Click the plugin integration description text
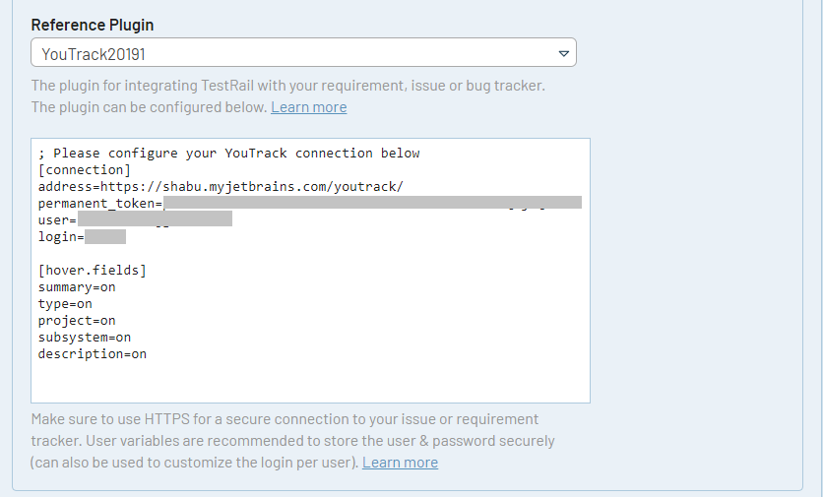Viewport: 823px width, 497px height. [287, 86]
